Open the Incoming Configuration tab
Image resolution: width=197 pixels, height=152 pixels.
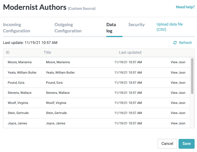click(16, 28)
